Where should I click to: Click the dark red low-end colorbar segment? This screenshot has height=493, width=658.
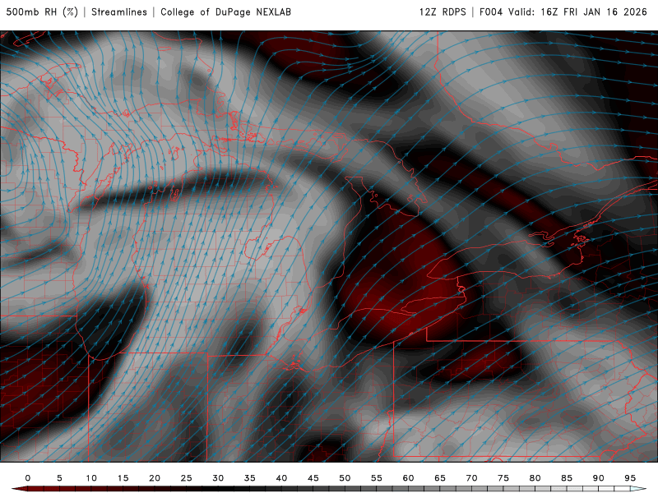(35, 489)
